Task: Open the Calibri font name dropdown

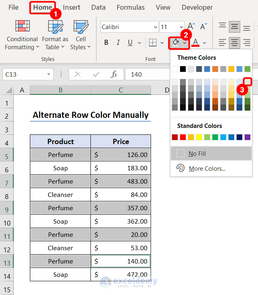Action: click(155, 27)
